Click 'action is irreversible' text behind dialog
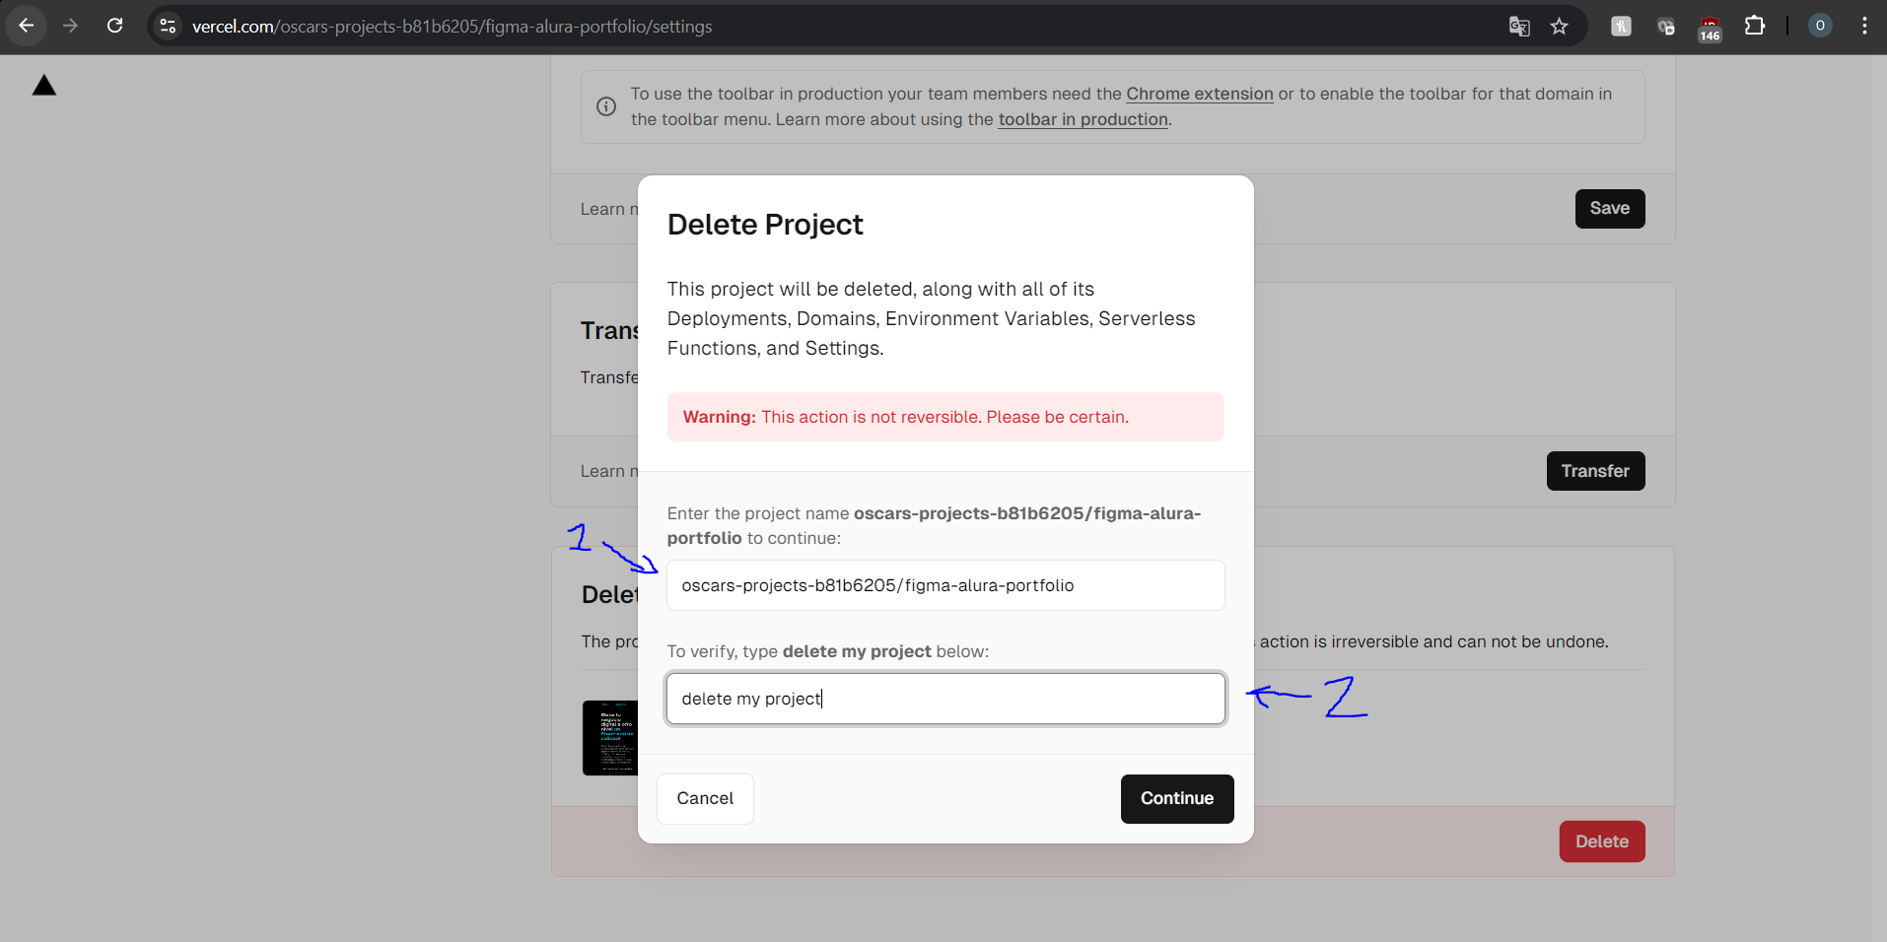 pyautogui.click(x=1433, y=641)
